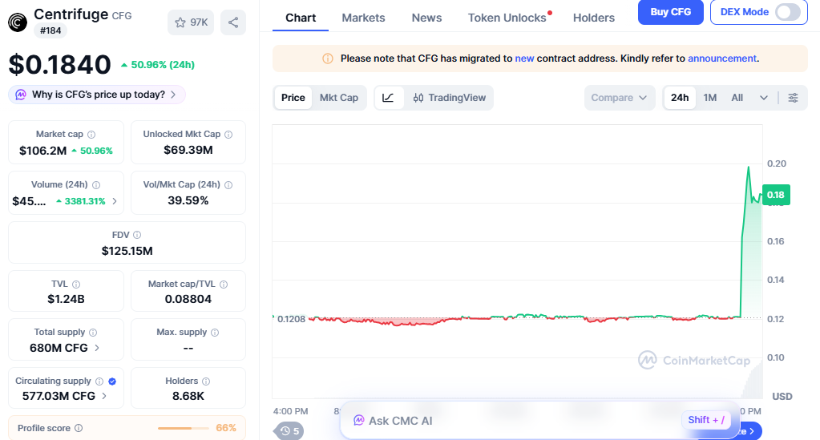Click the $69.39M unlocked market cap value
Screen dimensions: 820x440
click(x=188, y=150)
